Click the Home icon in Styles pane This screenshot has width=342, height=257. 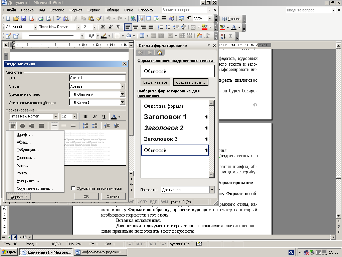(160, 53)
